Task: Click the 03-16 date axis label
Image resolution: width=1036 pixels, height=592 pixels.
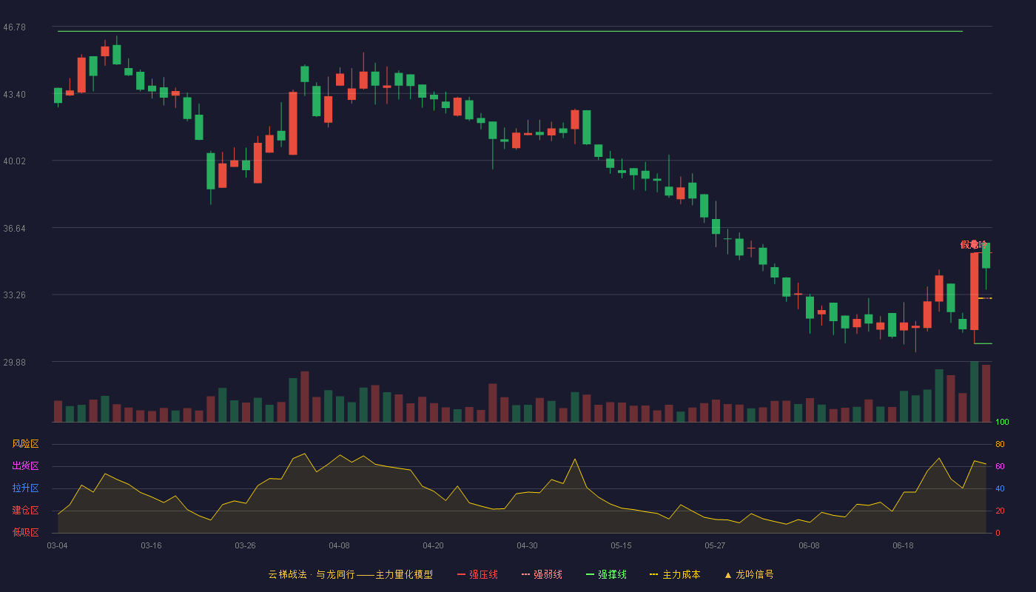Action: pyautogui.click(x=151, y=545)
